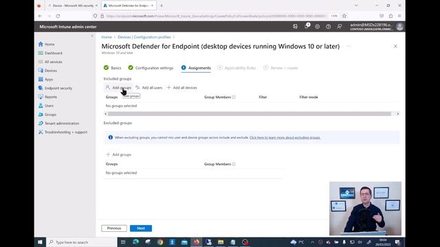
Task: Open the excluding groups learn more link
Action: pyautogui.click(x=285, y=137)
